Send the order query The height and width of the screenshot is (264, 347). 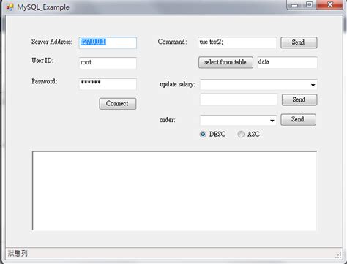point(298,119)
